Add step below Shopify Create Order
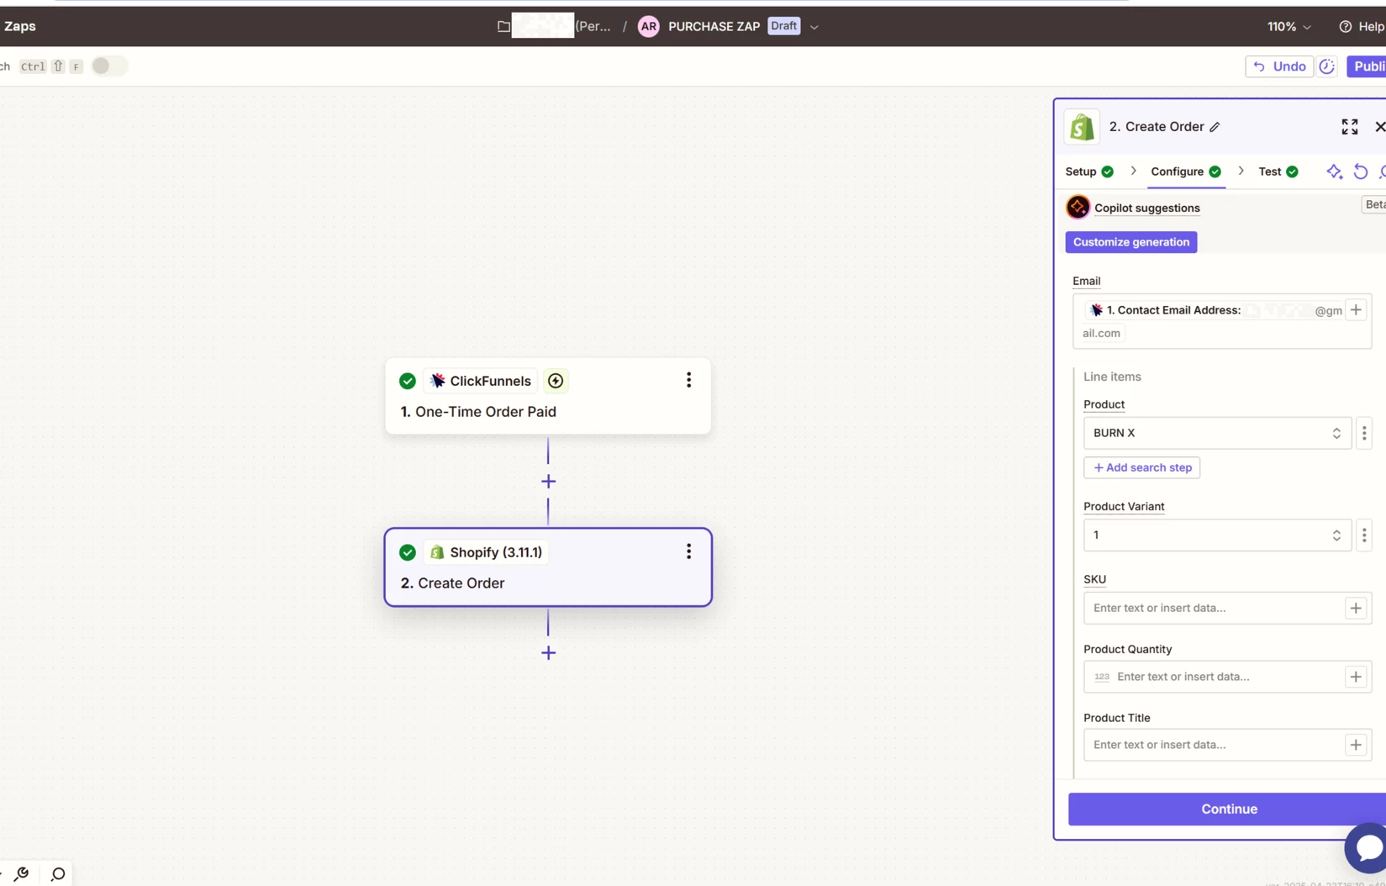1386x886 pixels. click(x=548, y=653)
